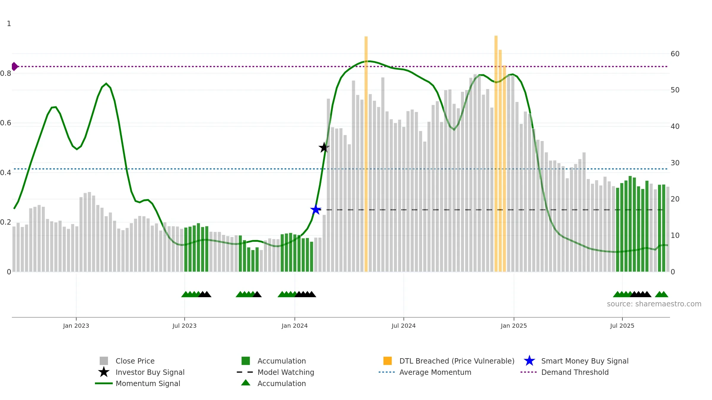The width and height of the screenshot is (712, 400).
Task: Click the source sharemaestro.com text
Action: tap(654, 304)
